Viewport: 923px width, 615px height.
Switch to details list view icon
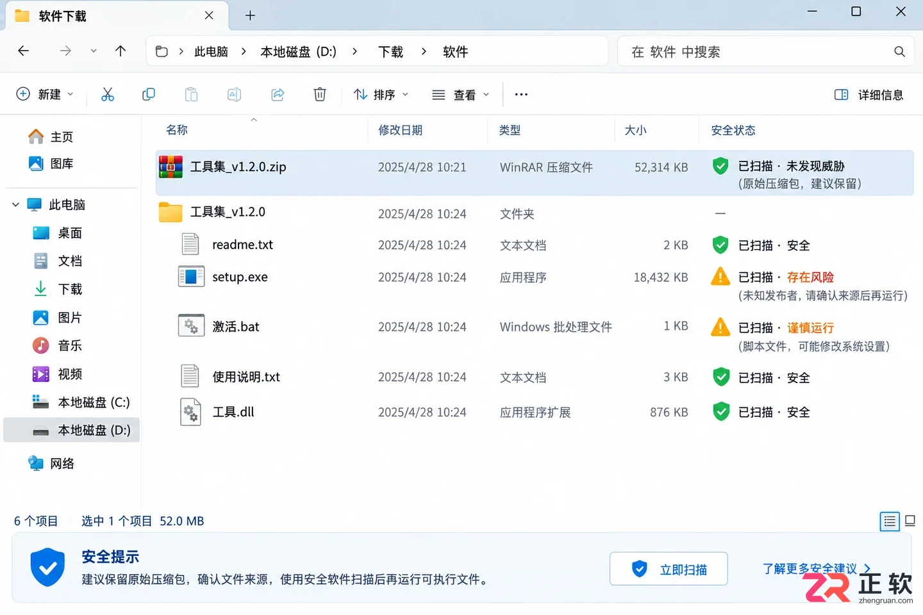[x=890, y=521]
